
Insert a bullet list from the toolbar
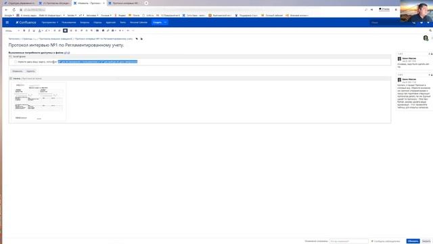pyautogui.click(x=55, y=30)
